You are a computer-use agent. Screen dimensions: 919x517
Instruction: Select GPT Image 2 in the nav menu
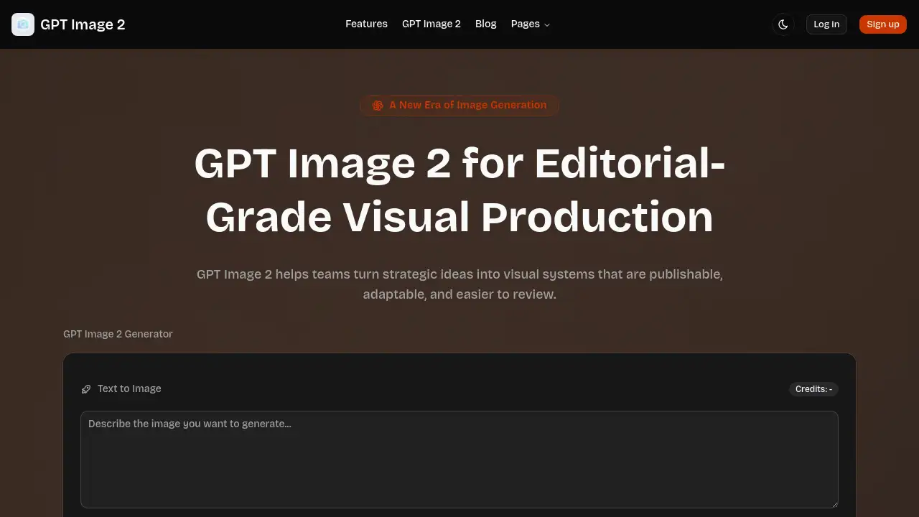(x=431, y=24)
